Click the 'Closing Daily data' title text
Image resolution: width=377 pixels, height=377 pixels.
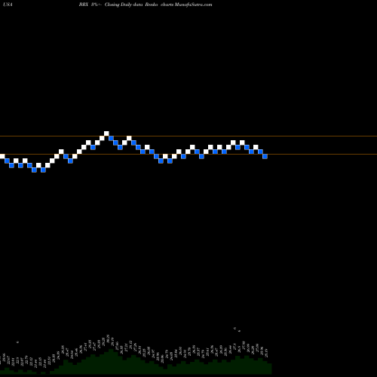point(124,5)
